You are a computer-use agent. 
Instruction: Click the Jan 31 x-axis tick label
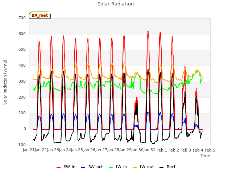click(149, 150)
